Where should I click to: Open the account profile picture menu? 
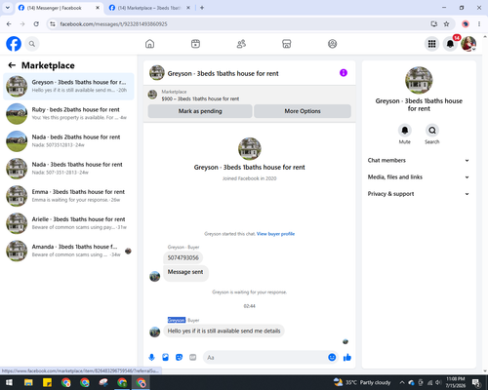468,44
